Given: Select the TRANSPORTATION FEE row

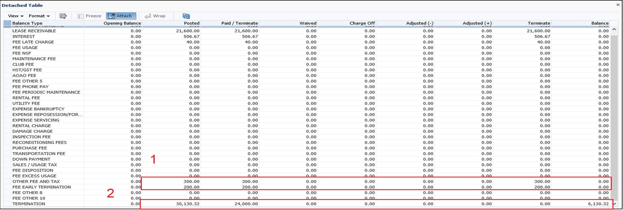Looking at the screenshot, I should [x=306, y=154].
